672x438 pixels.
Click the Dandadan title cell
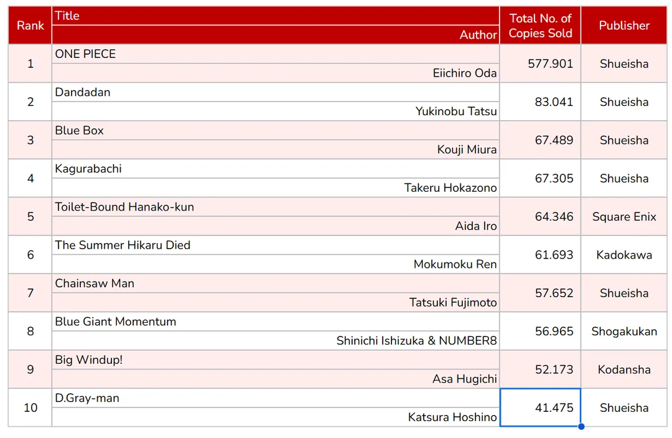276,92
